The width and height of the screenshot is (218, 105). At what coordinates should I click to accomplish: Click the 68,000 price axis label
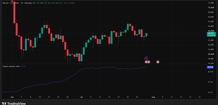coord(211,17)
